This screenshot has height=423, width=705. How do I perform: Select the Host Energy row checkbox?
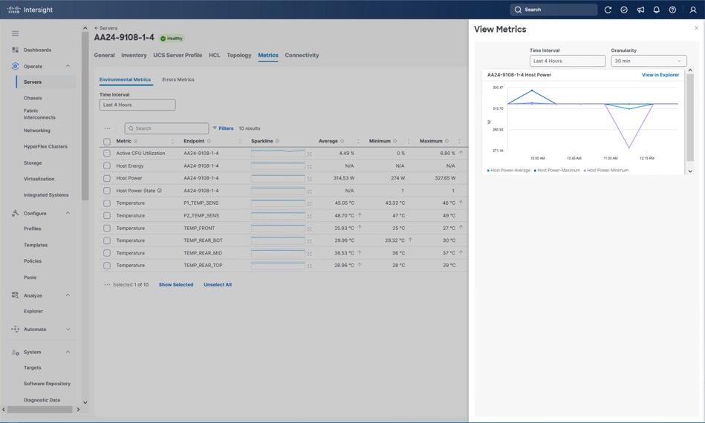tap(107, 166)
